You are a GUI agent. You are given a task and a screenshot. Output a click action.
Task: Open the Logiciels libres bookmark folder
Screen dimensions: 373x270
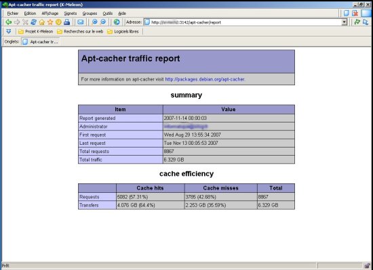pos(123,31)
